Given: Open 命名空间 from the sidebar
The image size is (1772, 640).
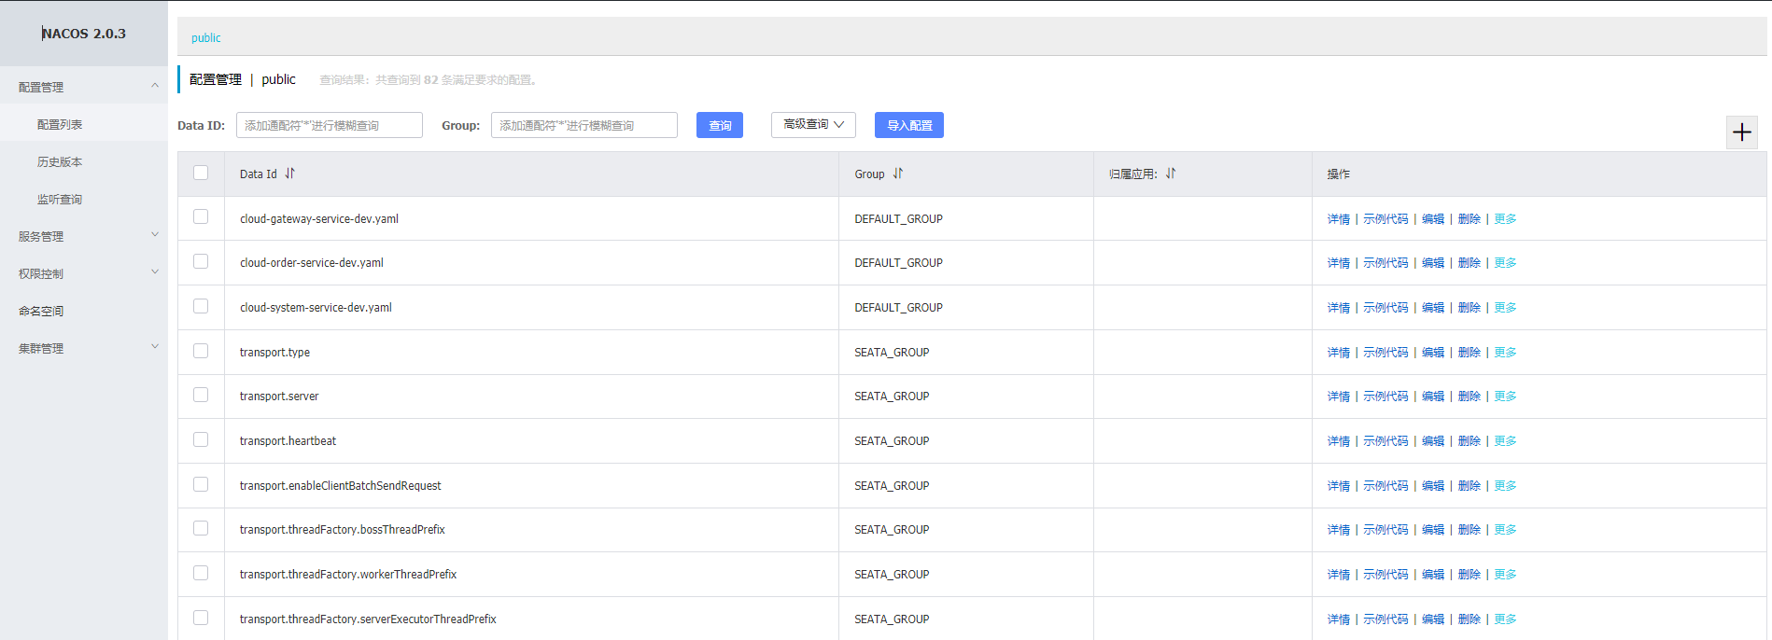Looking at the screenshot, I should 41,311.
